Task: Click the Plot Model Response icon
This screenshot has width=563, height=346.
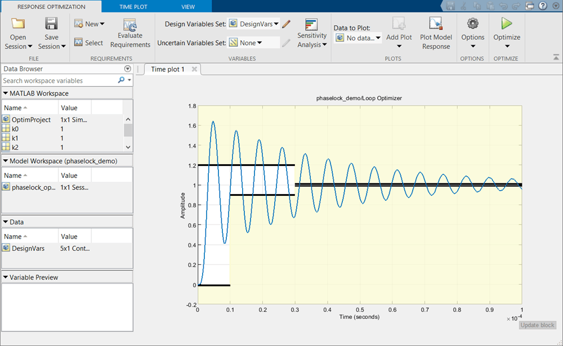Action: tap(436, 24)
